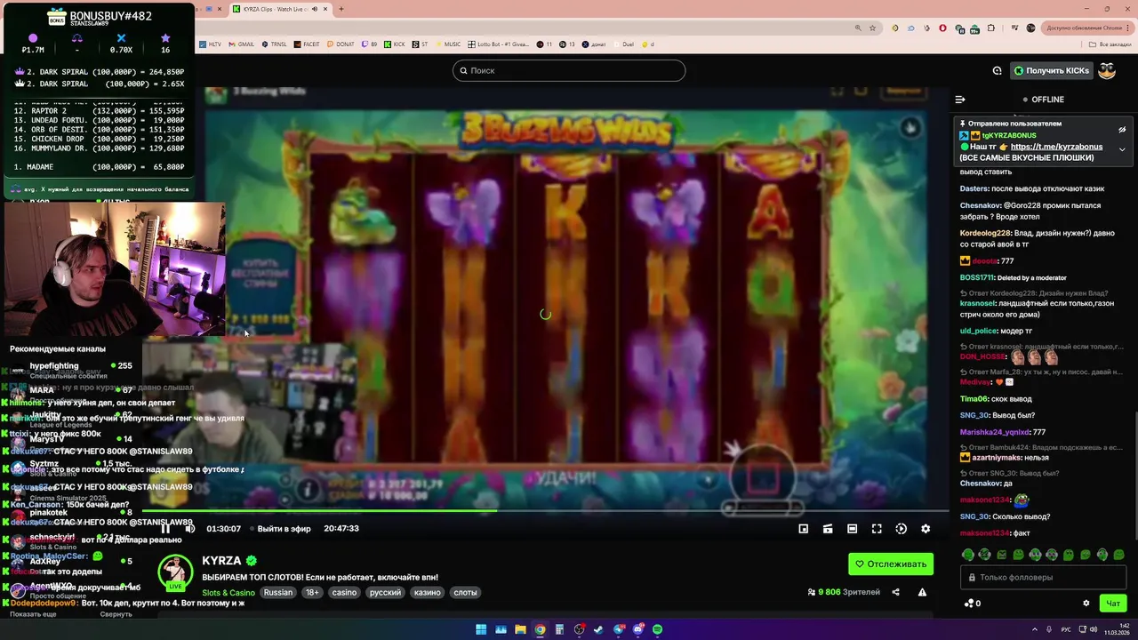Viewport: 1138px width, 640px height.
Task: Select the Russian language tag
Action: pyautogui.click(x=277, y=593)
